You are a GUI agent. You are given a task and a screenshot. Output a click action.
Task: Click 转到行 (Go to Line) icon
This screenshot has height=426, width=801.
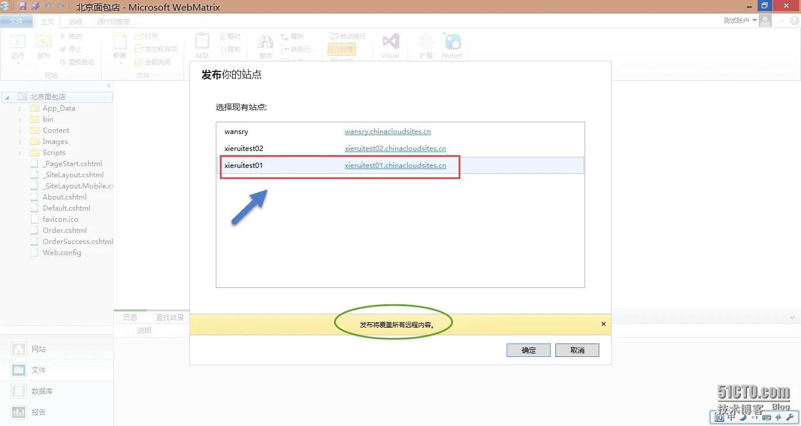pos(284,49)
